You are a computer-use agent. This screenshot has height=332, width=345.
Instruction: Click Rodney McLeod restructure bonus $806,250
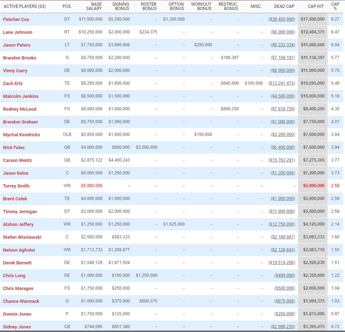coord(230,109)
